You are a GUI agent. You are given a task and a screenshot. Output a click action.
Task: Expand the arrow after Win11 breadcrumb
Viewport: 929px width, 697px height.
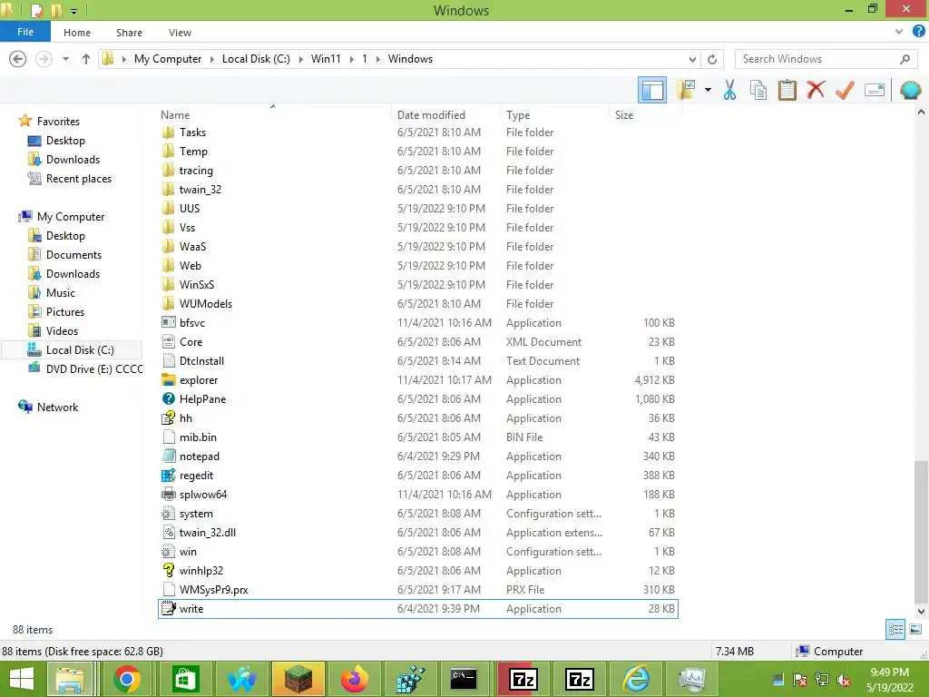pos(352,59)
